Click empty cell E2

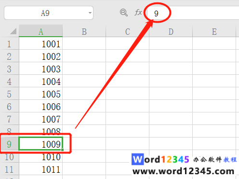click(214, 56)
